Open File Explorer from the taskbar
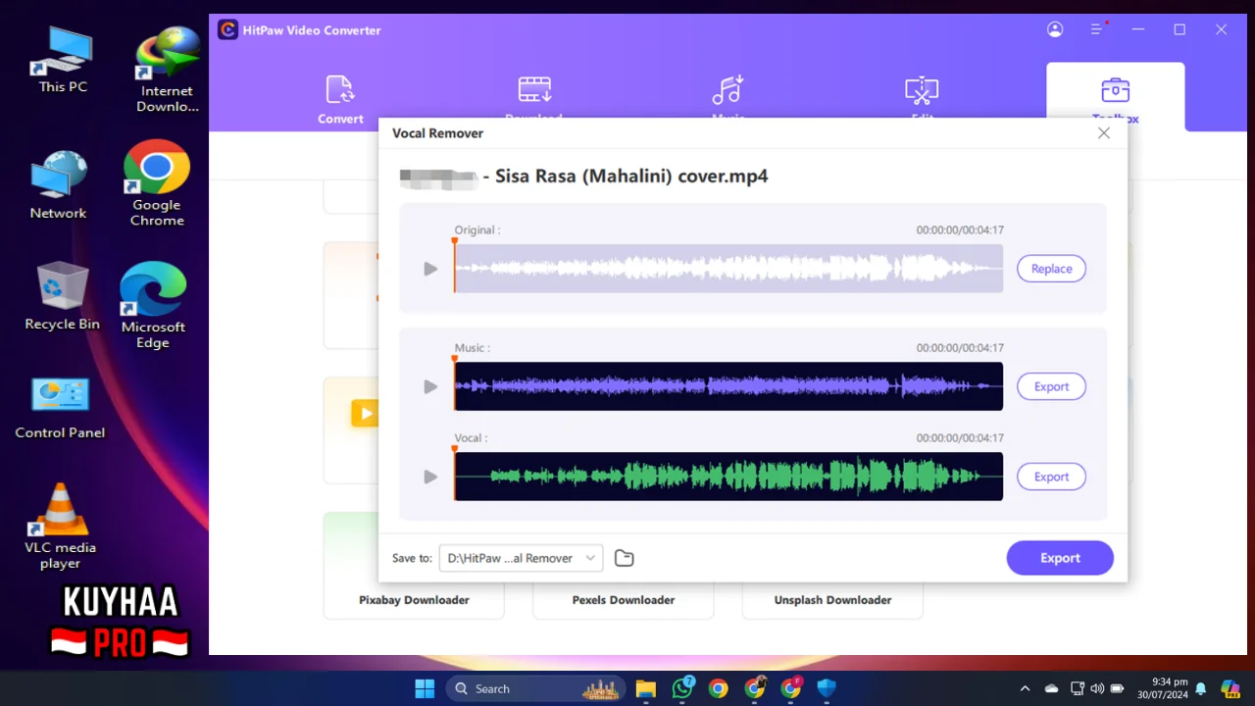Image resolution: width=1255 pixels, height=706 pixels. [x=645, y=688]
